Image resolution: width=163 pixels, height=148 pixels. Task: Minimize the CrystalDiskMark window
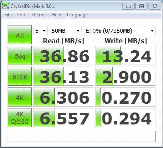coord(128,6)
